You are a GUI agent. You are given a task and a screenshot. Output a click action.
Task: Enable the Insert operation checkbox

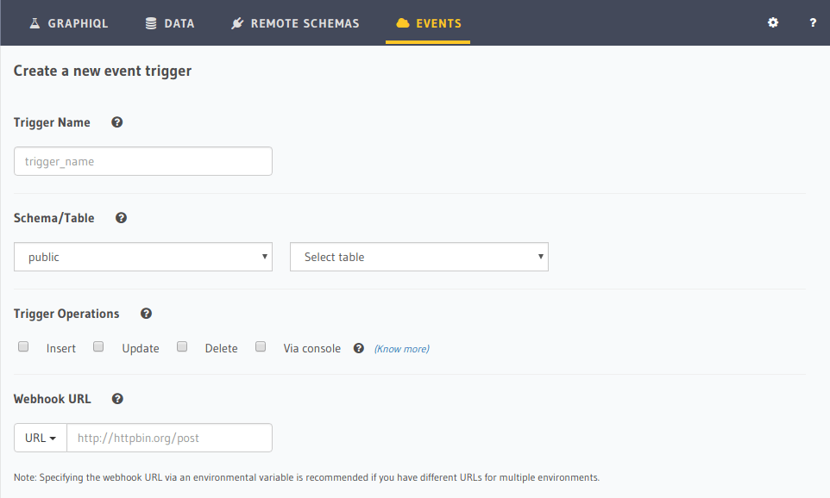(x=24, y=347)
